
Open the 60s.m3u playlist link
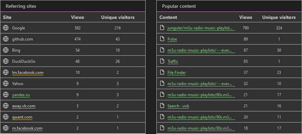tap(201, 95)
